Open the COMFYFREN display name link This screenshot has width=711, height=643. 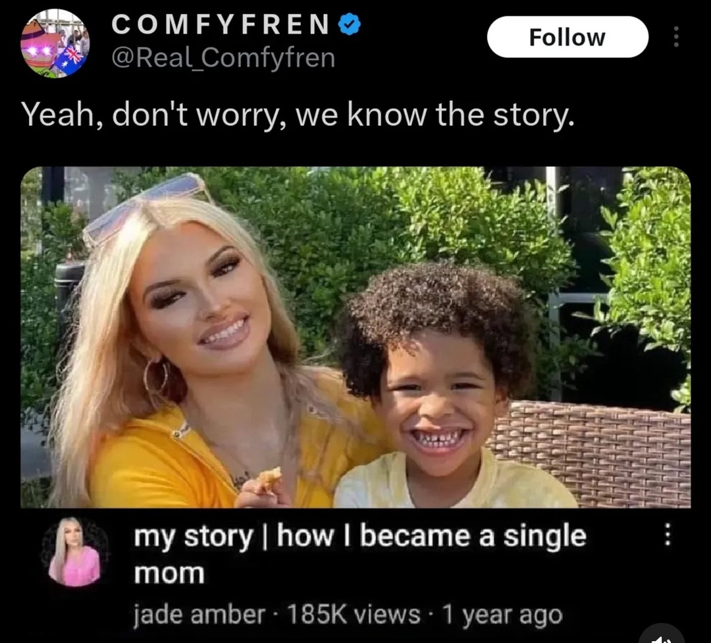221,25
